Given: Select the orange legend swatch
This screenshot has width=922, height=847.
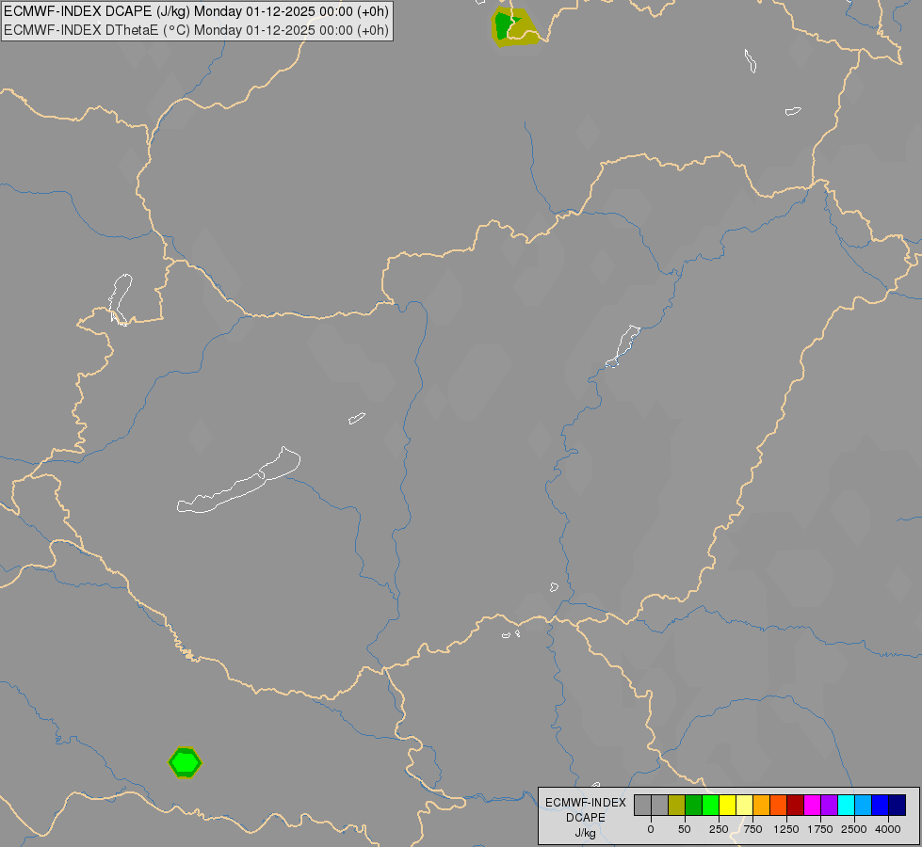Looking at the screenshot, I should (762, 806).
